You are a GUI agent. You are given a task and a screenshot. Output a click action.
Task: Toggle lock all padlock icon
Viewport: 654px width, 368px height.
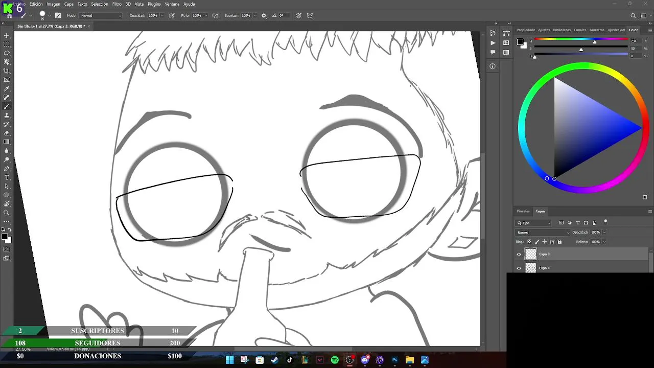click(559, 242)
